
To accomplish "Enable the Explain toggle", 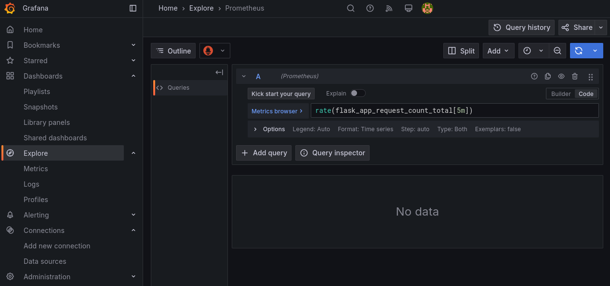I will 358,93.
